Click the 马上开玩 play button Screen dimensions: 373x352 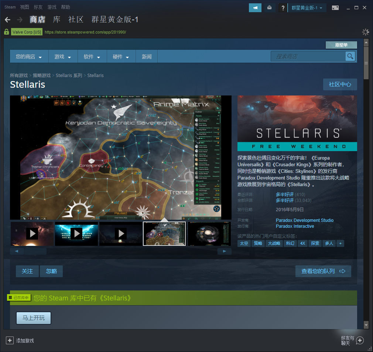click(34, 318)
